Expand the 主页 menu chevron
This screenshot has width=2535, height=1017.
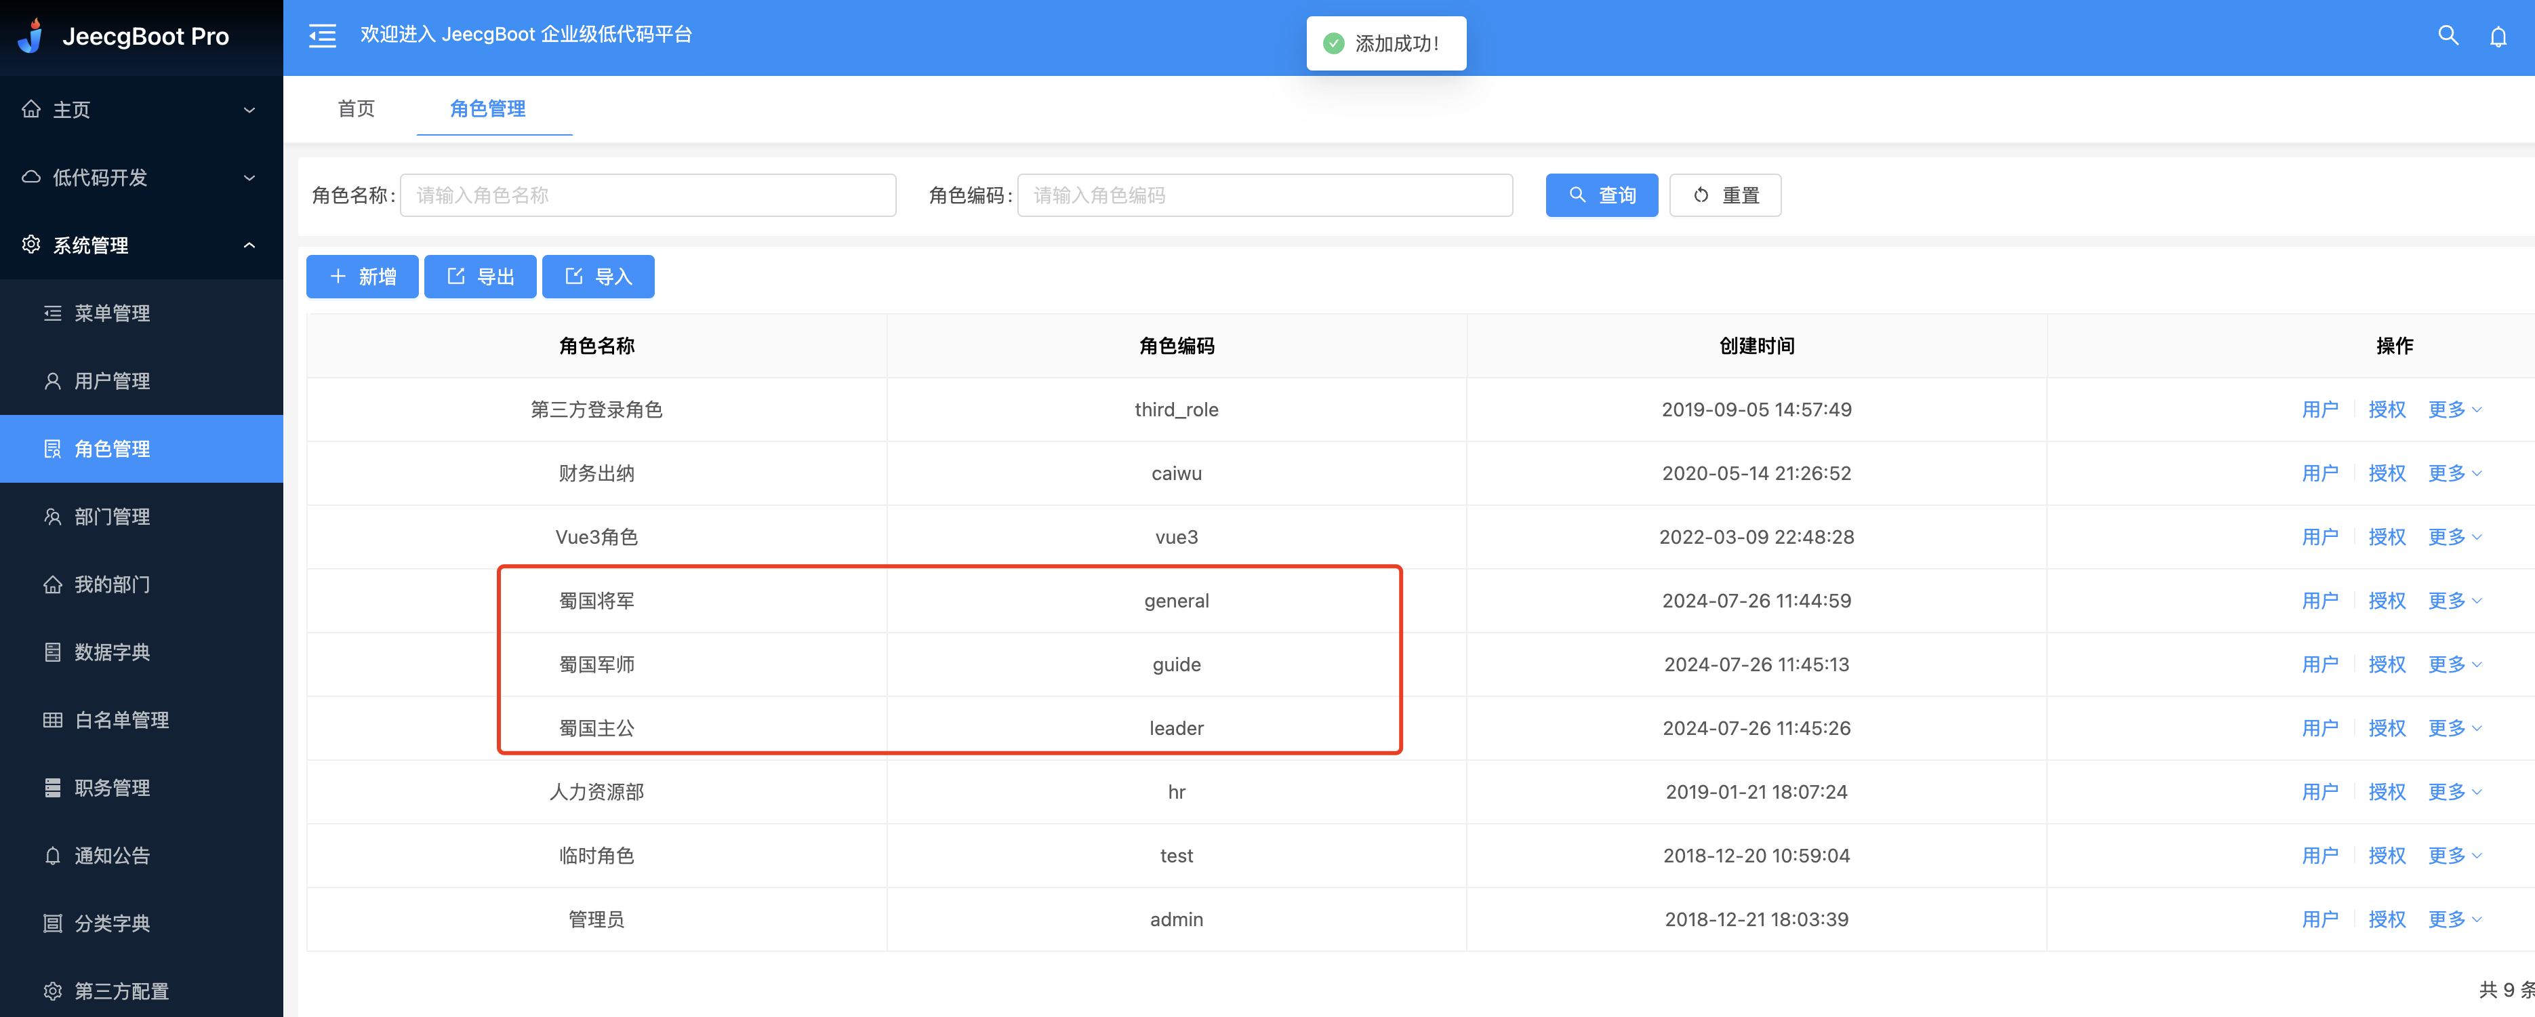tap(250, 109)
